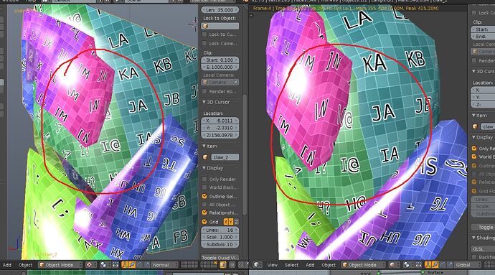Collapse the Item panel in the middle sidebar
Screen dimensions: 495x275
[x=204, y=146]
